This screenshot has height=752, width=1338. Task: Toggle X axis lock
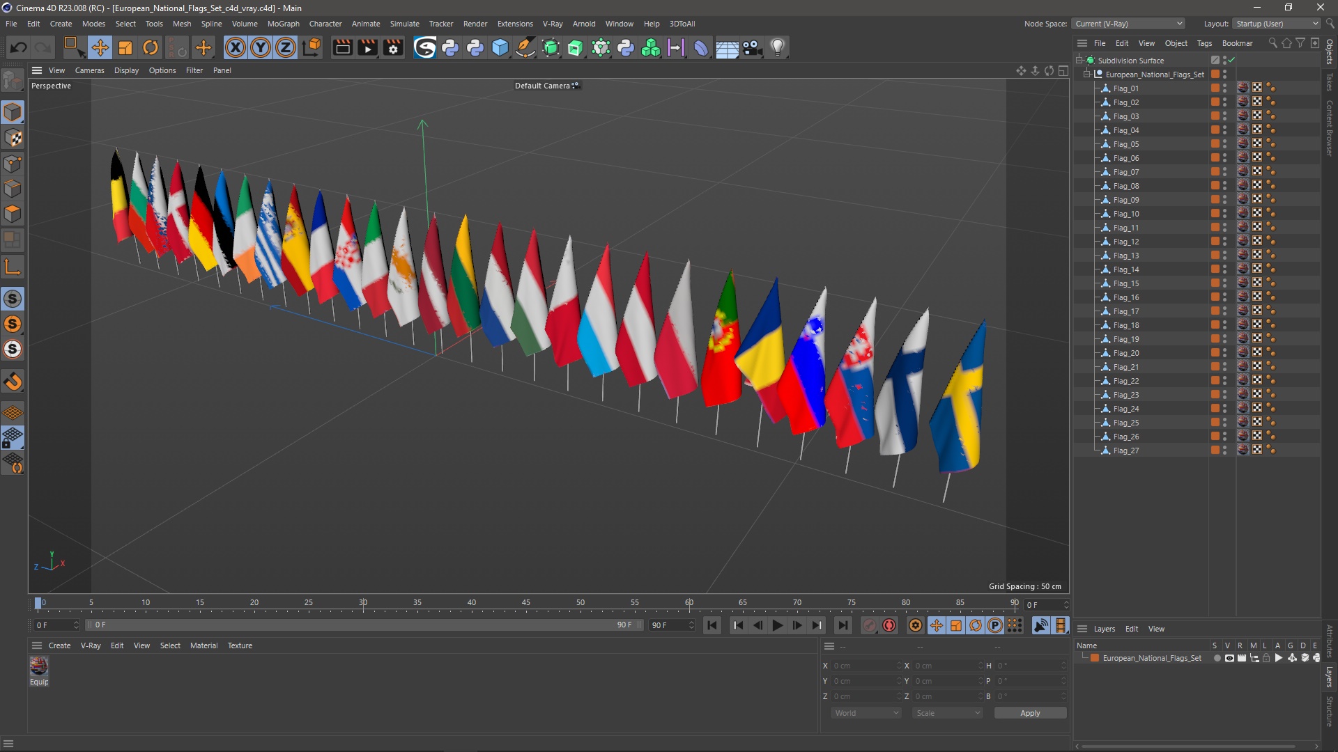(x=236, y=47)
